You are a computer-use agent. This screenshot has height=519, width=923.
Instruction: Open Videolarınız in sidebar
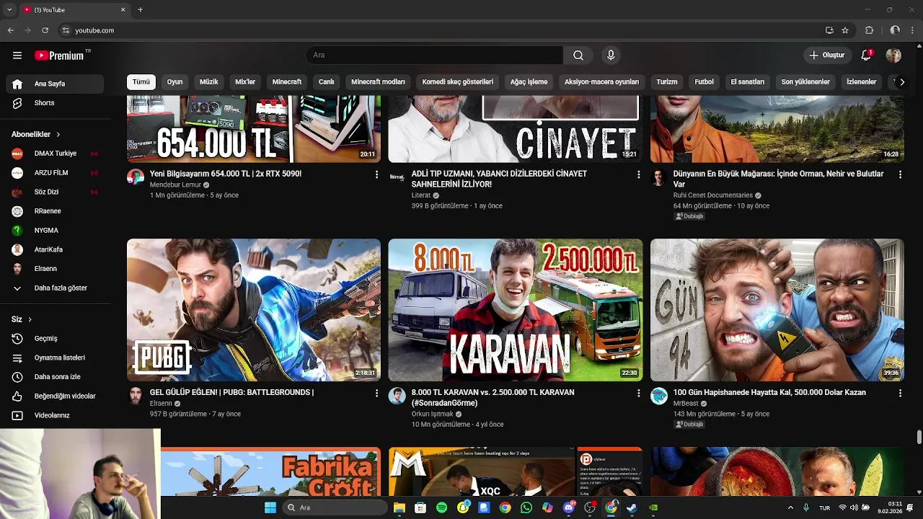tap(56, 416)
